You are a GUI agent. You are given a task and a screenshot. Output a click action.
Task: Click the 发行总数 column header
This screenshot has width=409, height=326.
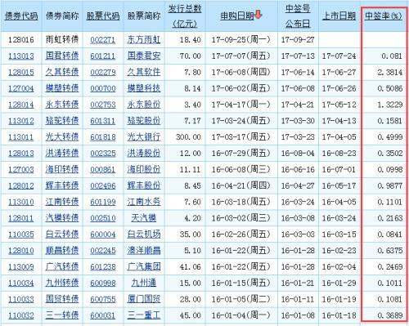click(x=185, y=16)
